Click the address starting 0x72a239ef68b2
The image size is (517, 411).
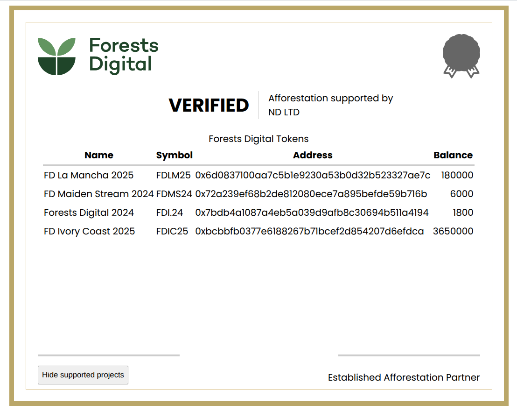311,194
